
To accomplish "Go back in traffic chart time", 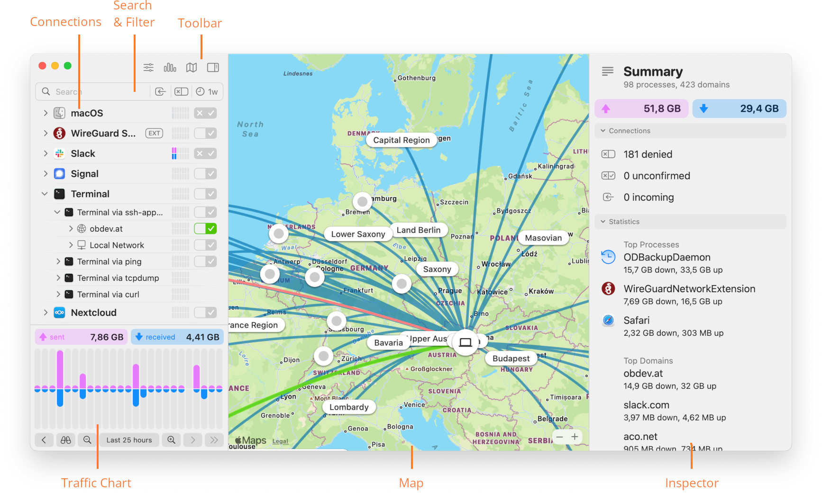I will pos(44,440).
